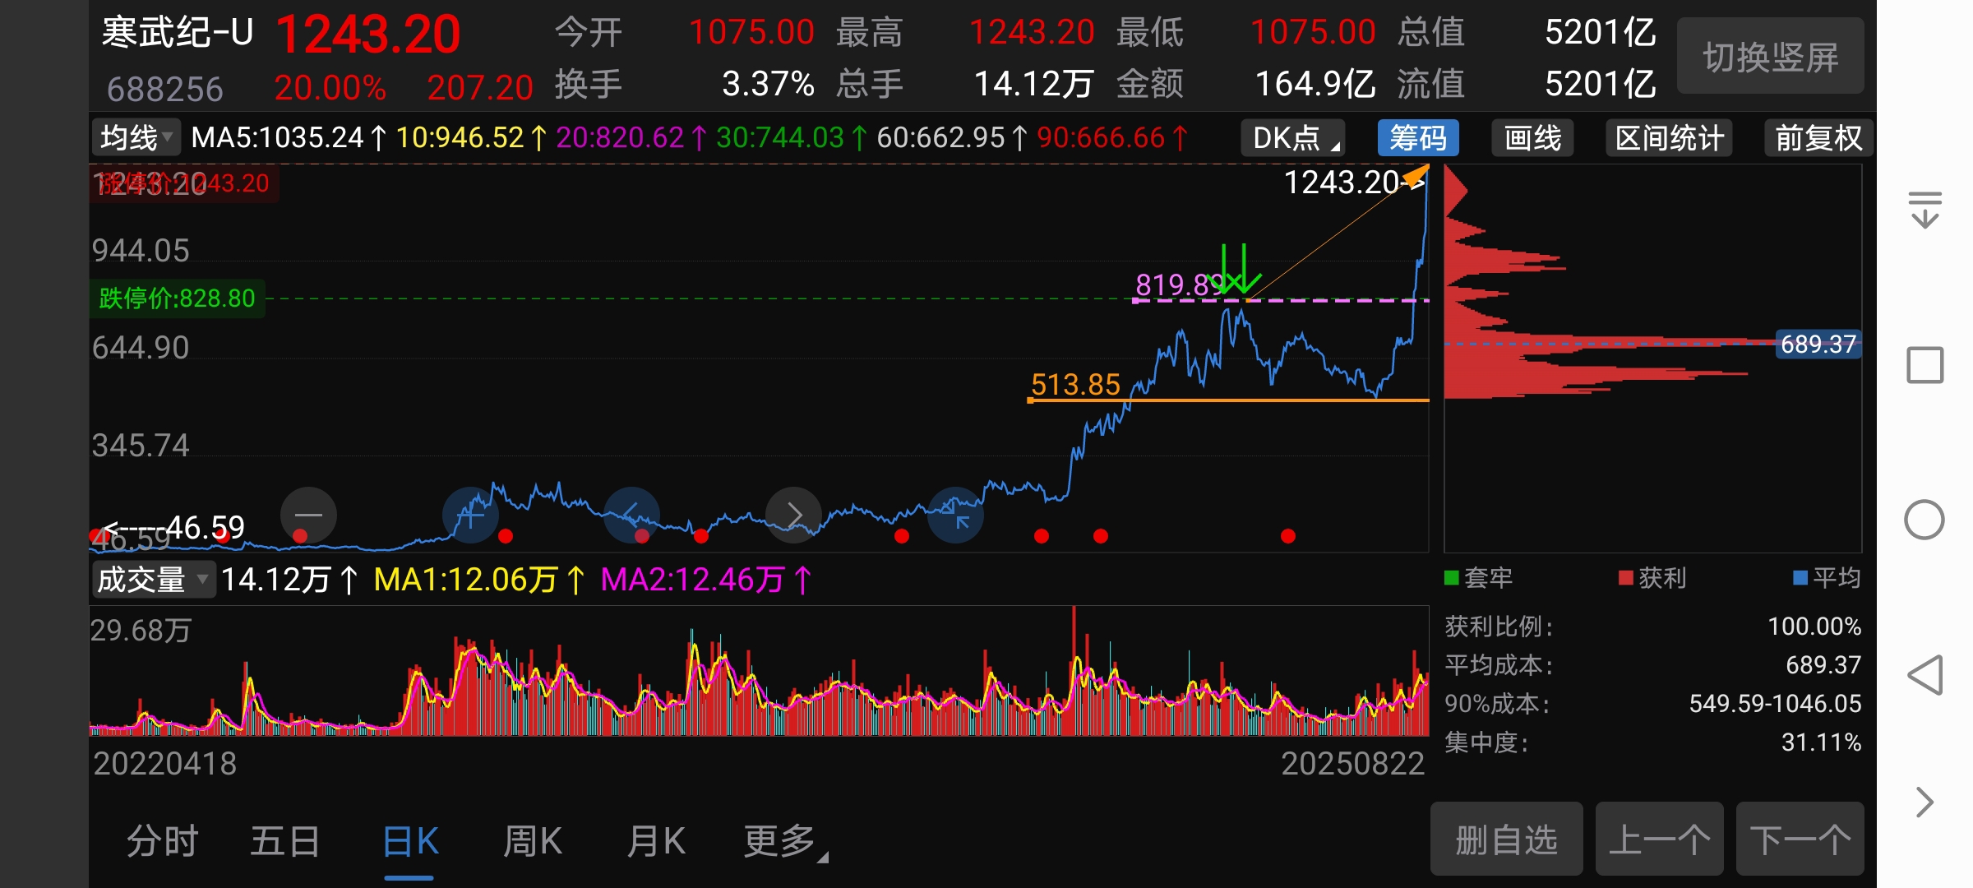Tap the end date 20250822 label
Viewport: 1973px width, 888px height.
tap(1352, 764)
